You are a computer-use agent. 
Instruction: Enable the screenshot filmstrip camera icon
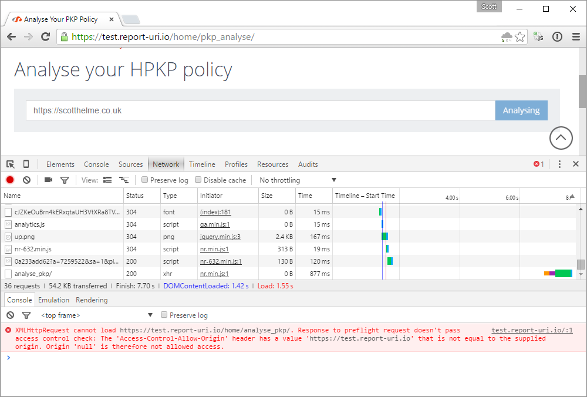48,180
